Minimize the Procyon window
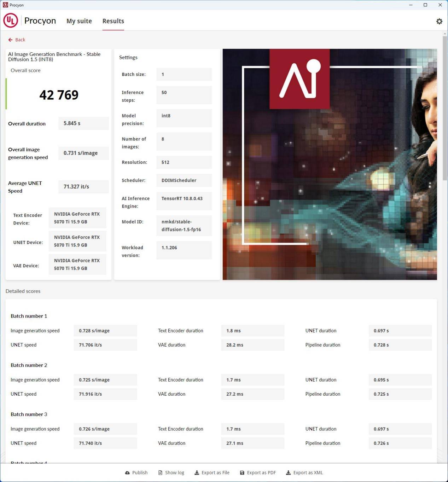The width and height of the screenshot is (448, 482). [x=411, y=5]
